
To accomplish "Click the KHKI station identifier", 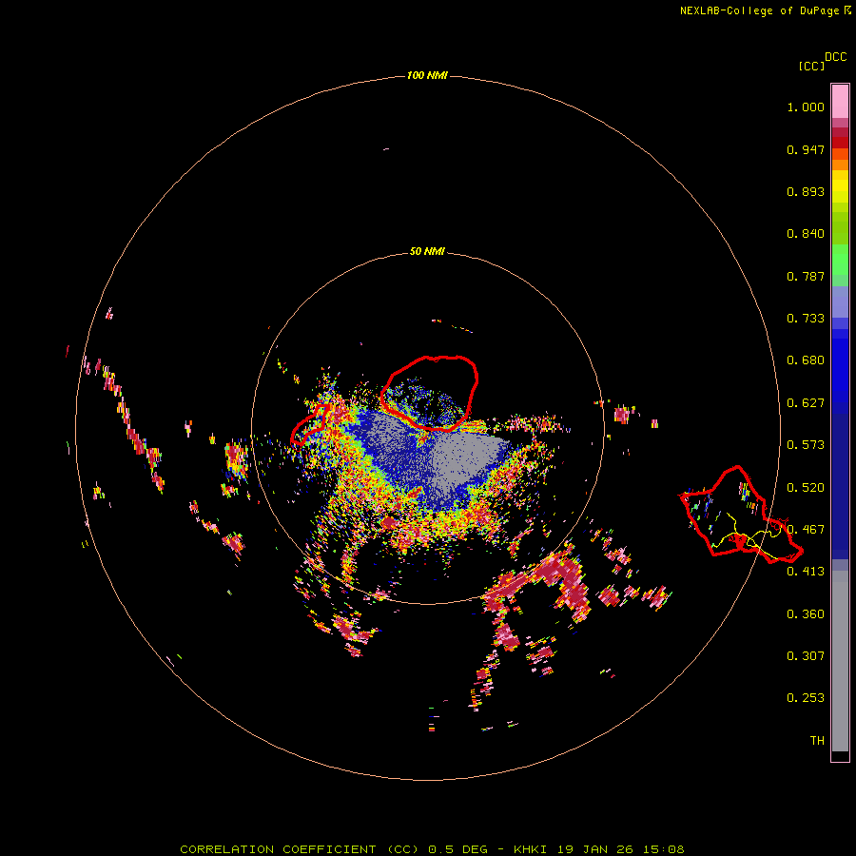I will coord(531,849).
